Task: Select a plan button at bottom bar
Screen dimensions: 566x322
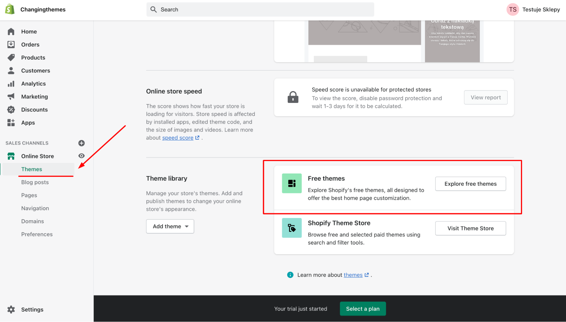Action: click(x=362, y=308)
